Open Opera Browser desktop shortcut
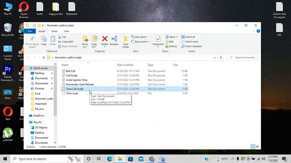The width and height of the screenshot is (291, 163). tap(24, 10)
